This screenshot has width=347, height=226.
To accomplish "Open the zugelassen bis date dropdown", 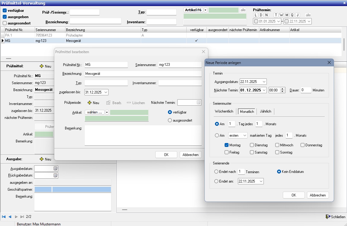I will 106,92.
